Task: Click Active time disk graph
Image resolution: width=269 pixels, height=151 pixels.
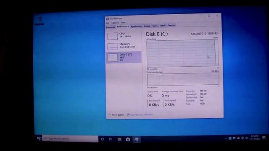Action: click(x=182, y=53)
